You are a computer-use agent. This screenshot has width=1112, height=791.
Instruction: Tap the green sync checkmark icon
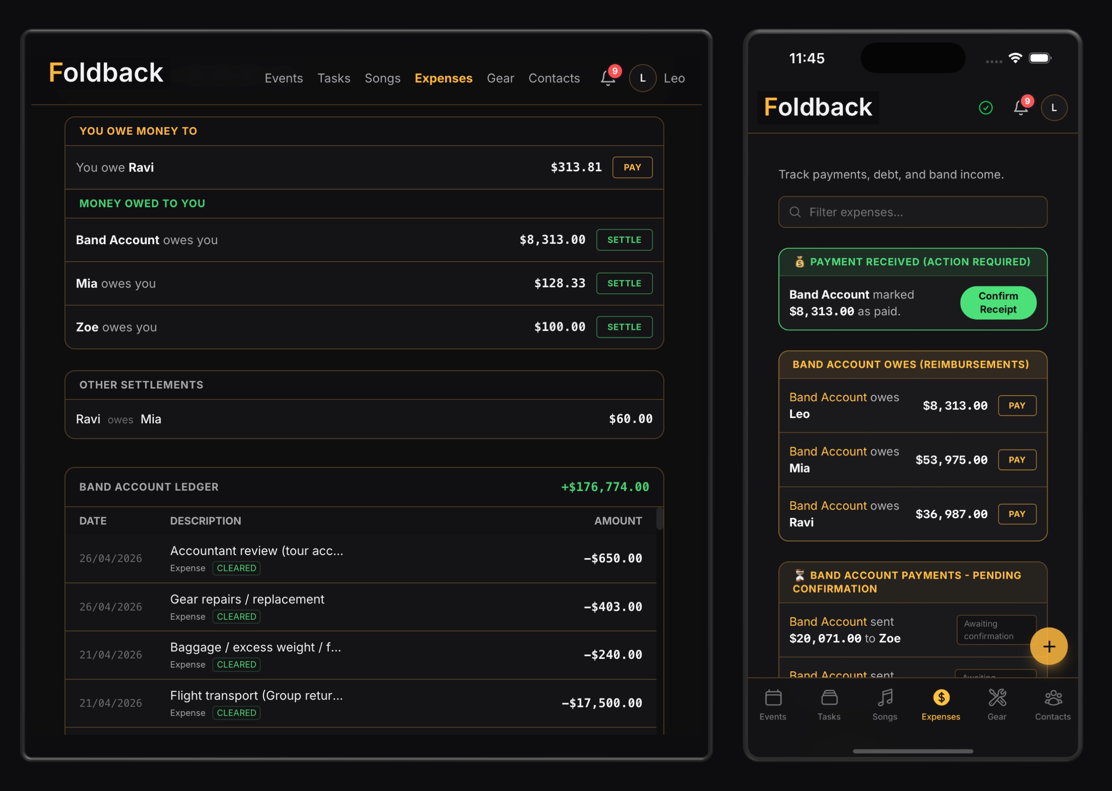(986, 108)
